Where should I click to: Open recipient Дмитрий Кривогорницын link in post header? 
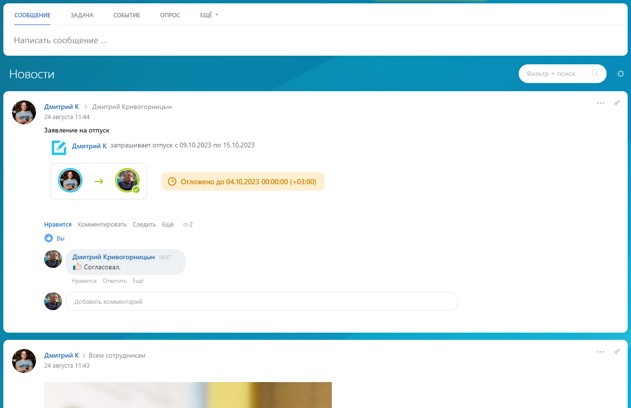point(132,107)
